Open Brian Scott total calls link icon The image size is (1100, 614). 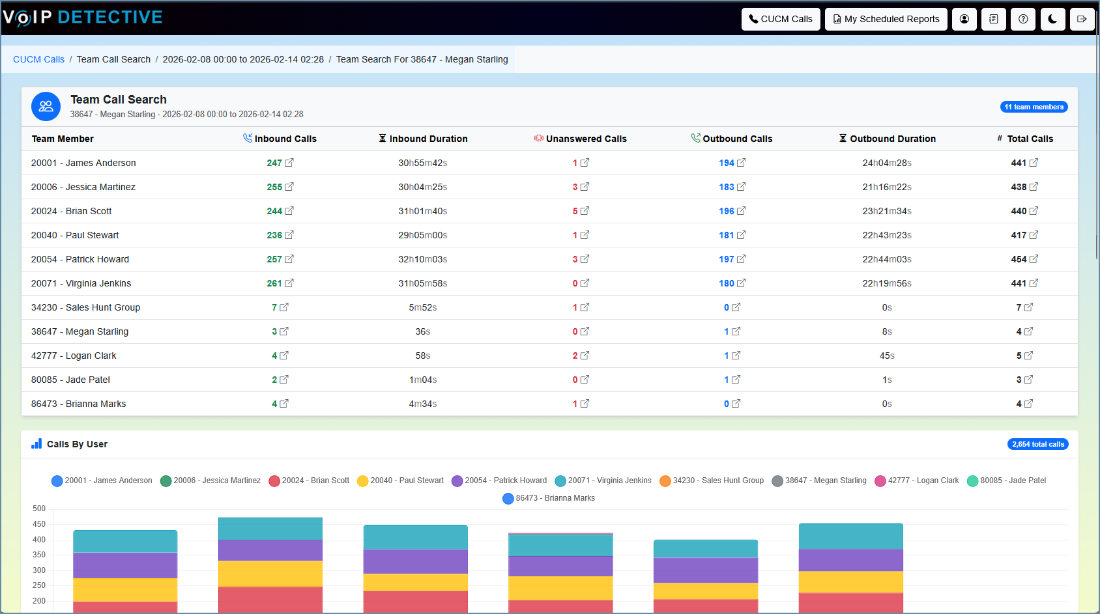pos(1034,211)
